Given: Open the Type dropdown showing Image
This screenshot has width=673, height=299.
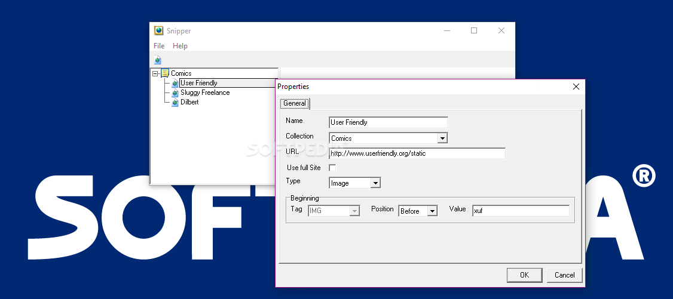Looking at the screenshot, I should coord(375,183).
